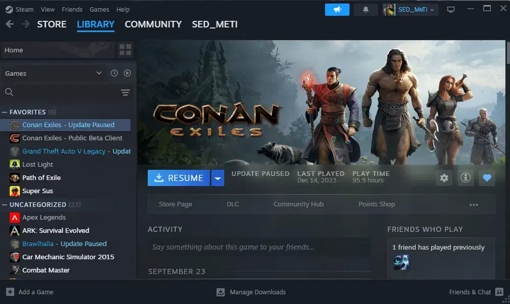Go to the Community tab

tap(153, 24)
